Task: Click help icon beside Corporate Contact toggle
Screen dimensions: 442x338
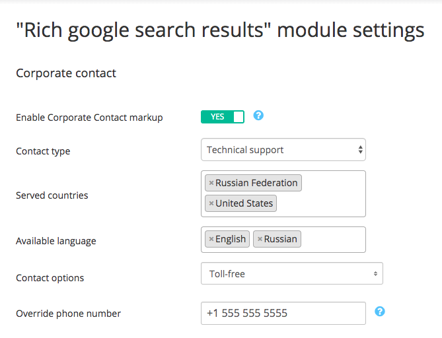Action: tap(258, 116)
